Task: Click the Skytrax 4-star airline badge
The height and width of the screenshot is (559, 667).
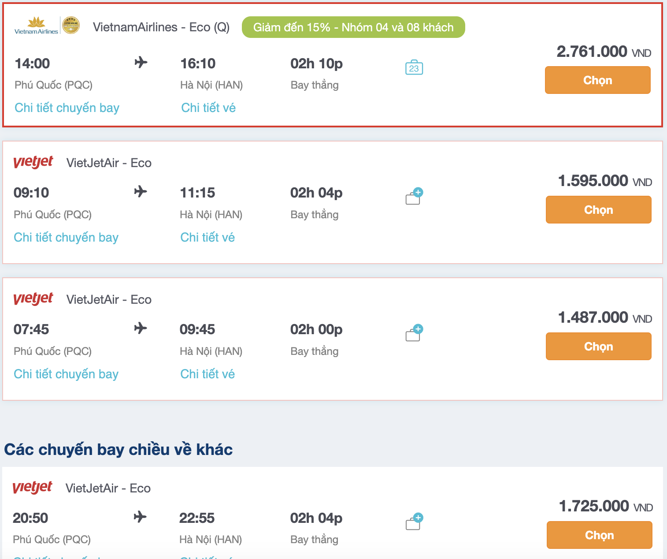Action: coord(70,25)
